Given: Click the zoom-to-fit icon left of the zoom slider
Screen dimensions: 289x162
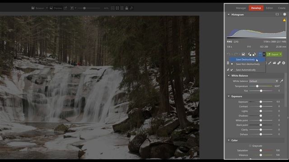Looking at the screenshot, I should coord(72,8).
